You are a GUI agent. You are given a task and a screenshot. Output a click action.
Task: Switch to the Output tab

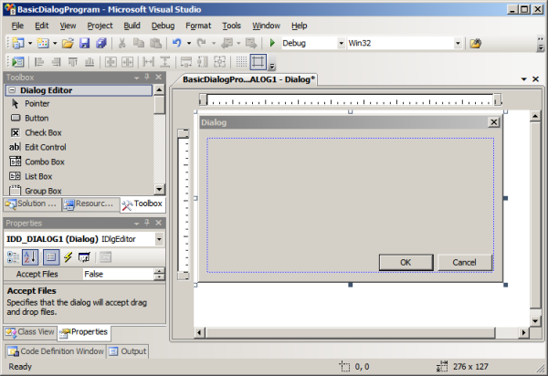coord(128,351)
